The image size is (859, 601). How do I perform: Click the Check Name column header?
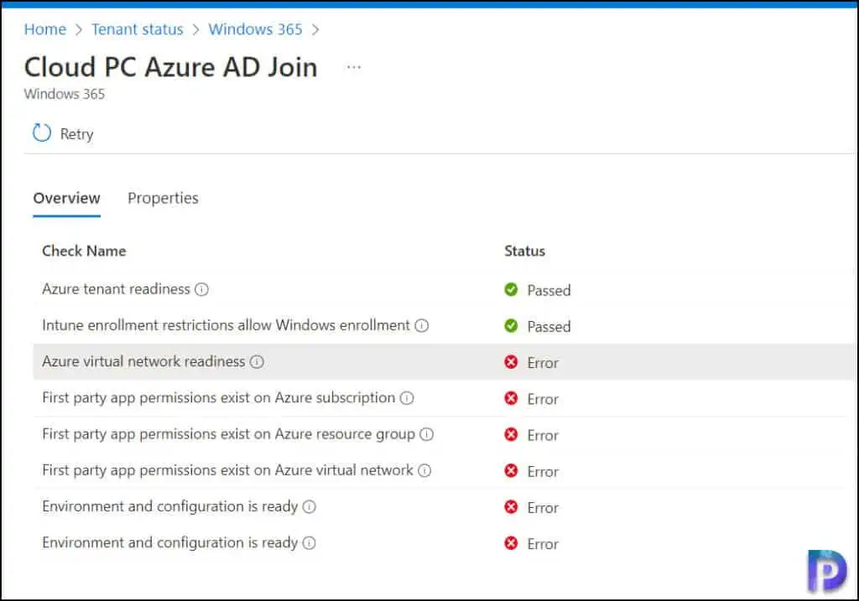(84, 251)
